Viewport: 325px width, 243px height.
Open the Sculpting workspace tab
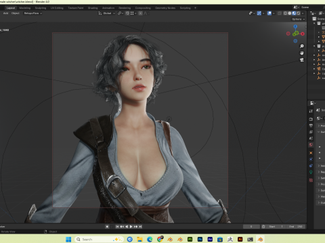point(41,8)
